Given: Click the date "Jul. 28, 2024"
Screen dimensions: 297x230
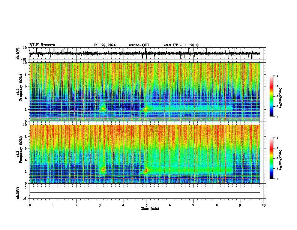Looking at the screenshot, I should [x=105, y=45].
